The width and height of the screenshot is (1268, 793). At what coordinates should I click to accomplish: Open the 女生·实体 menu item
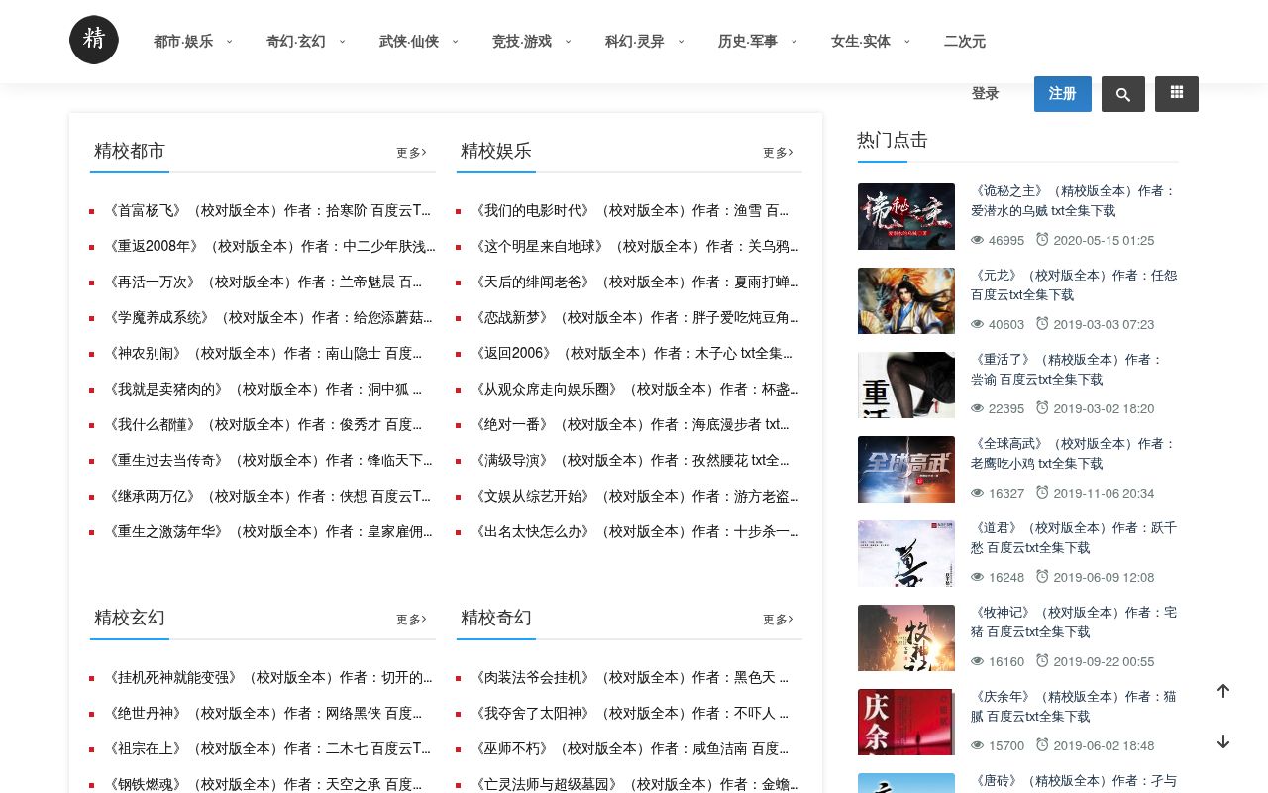click(861, 42)
